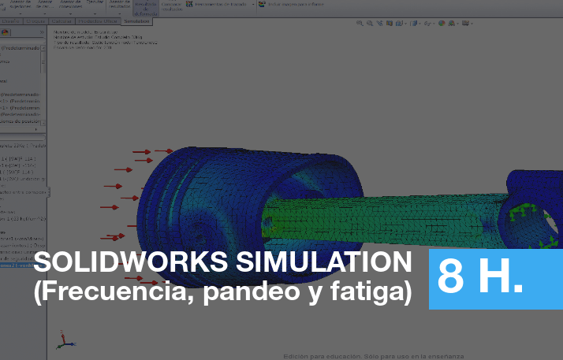This screenshot has height=360, width=563.
Task: Open the View orientation icon
Action: 398,24
